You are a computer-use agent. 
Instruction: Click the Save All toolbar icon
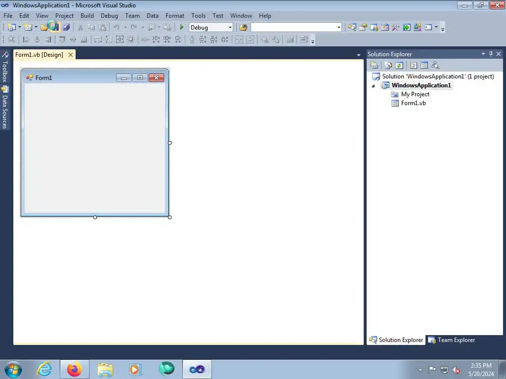click(67, 28)
